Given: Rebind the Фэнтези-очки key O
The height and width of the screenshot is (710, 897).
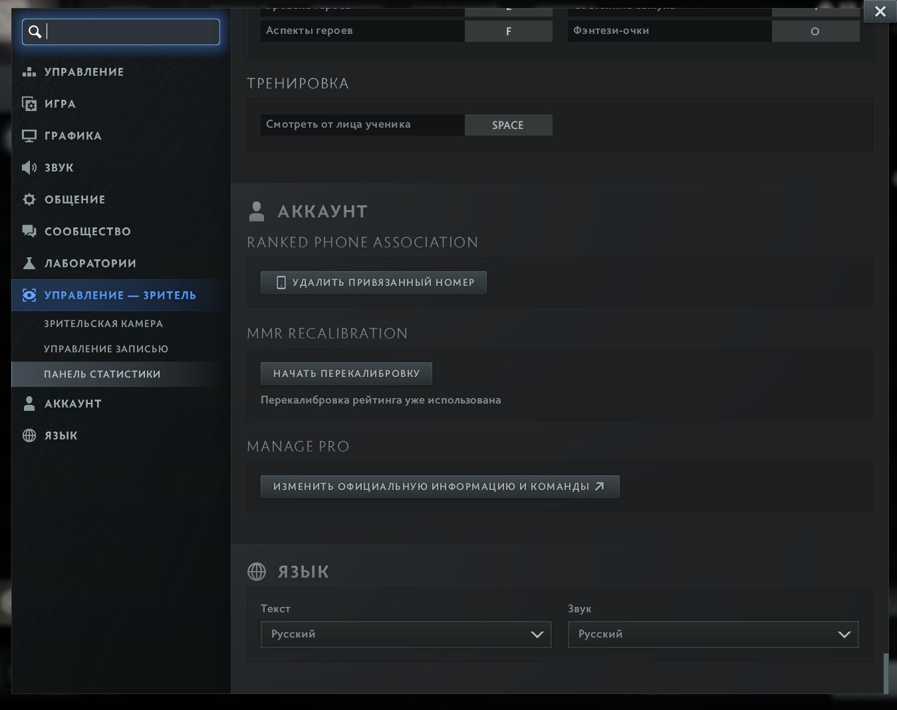Looking at the screenshot, I should click(x=815, y=31).
